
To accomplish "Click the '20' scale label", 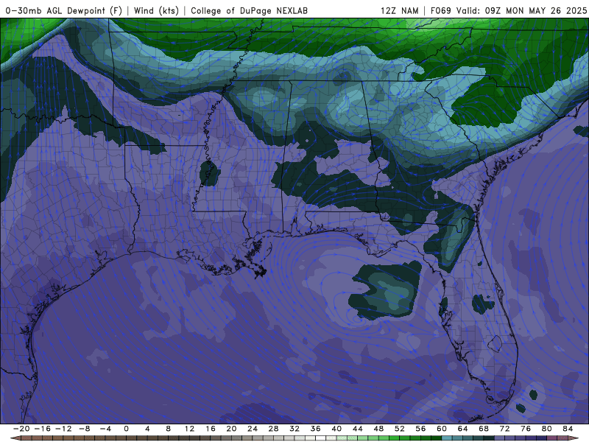I will click(231, 429).
